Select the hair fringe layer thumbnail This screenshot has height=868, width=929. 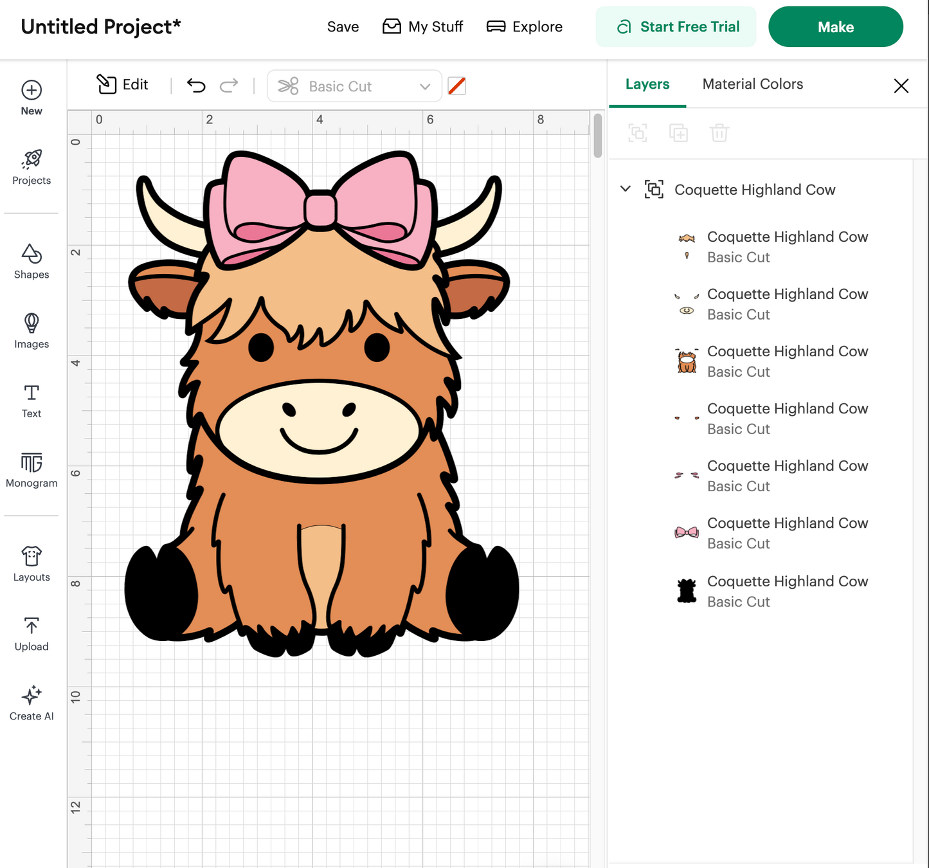[x=687, y=246]
